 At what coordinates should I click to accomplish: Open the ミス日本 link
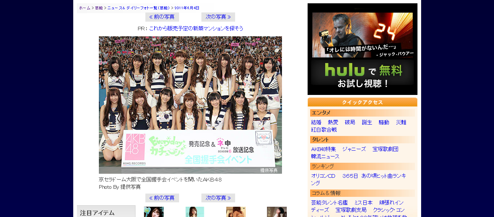tap(363, 203)
